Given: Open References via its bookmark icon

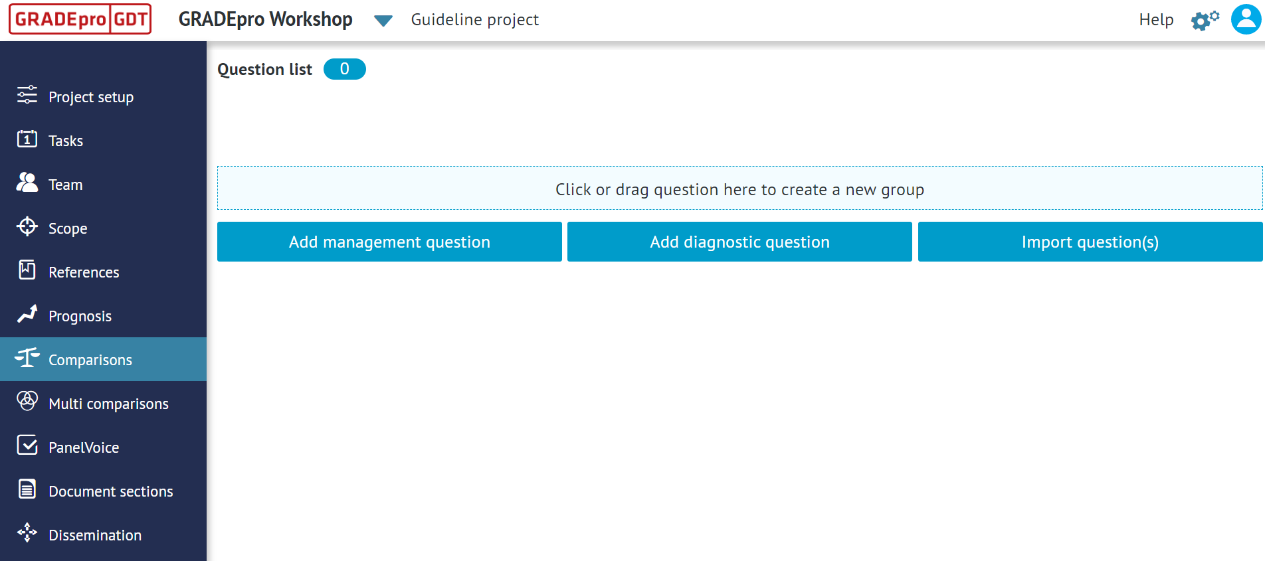Looking at the screenshot, I should click(x=27, y=272).
